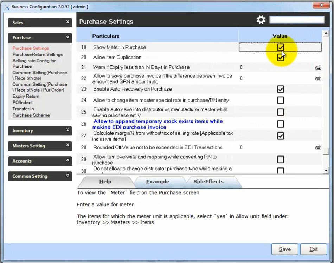Image resolution: width=334 pixels, height=263 pixels.
Task: Open the Purchase Scheme link
Action: 31,115
